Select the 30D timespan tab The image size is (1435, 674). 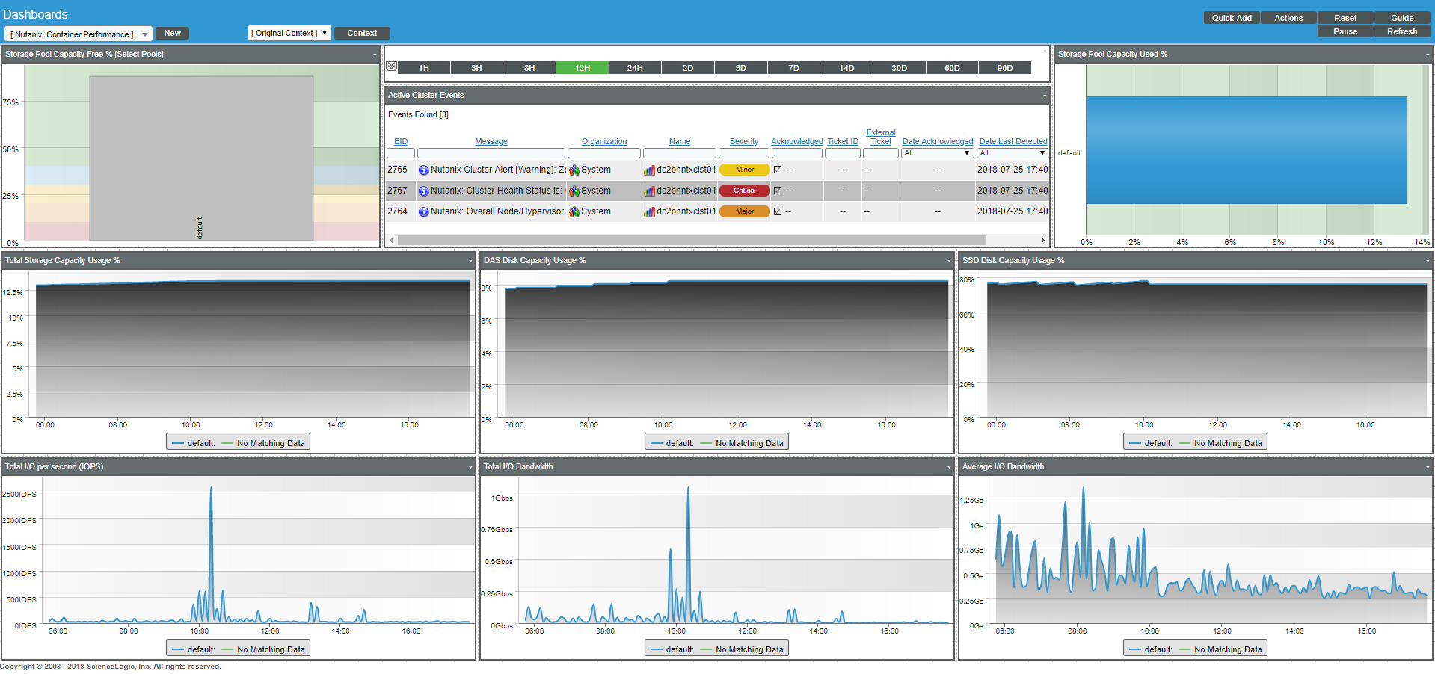click(x=900, y=68)
